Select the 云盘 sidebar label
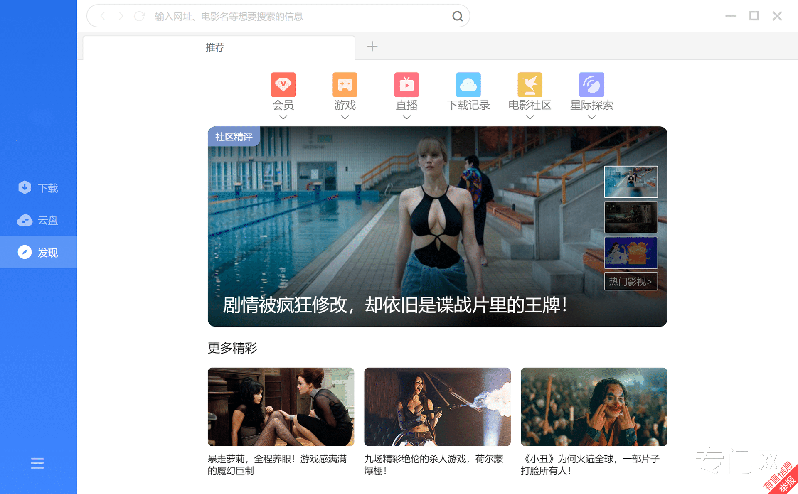Image resolution: width=798 pixels, height=494 pixels. pos(48,221)
